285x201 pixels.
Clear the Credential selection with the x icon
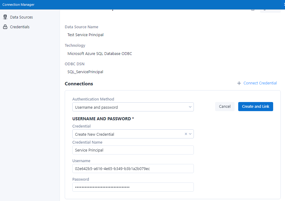[186, 134]
